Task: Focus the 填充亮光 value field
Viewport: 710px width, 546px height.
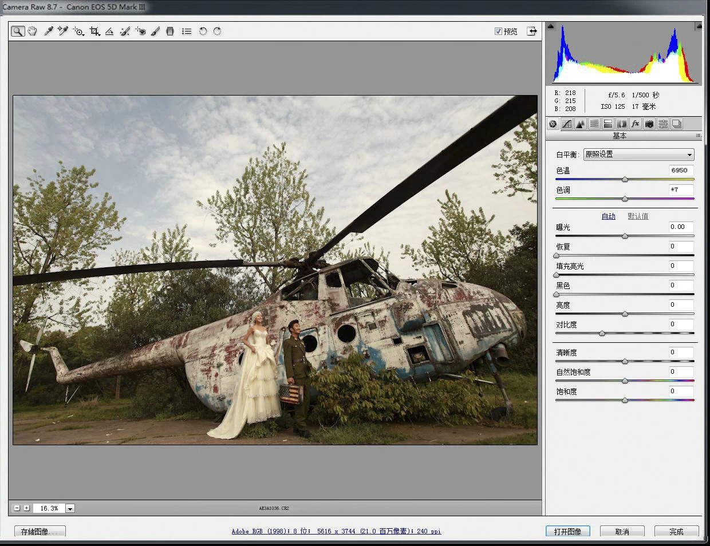Action: pos(681,266)
